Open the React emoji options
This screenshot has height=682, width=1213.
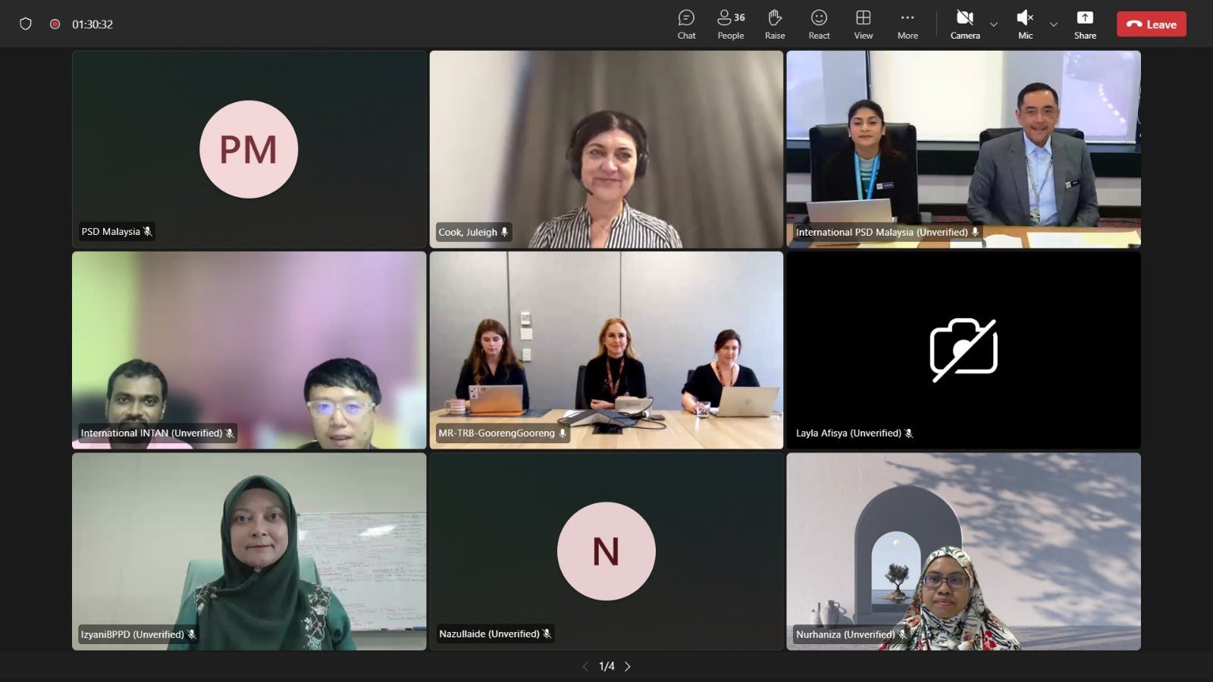click(x=819, y=24)
